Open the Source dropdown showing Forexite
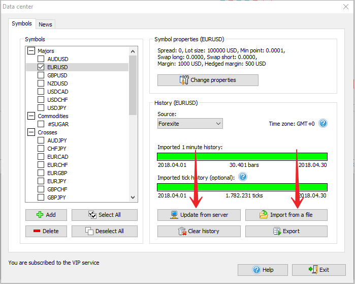This screenshot has height=284, width=355. pos(190,124)
